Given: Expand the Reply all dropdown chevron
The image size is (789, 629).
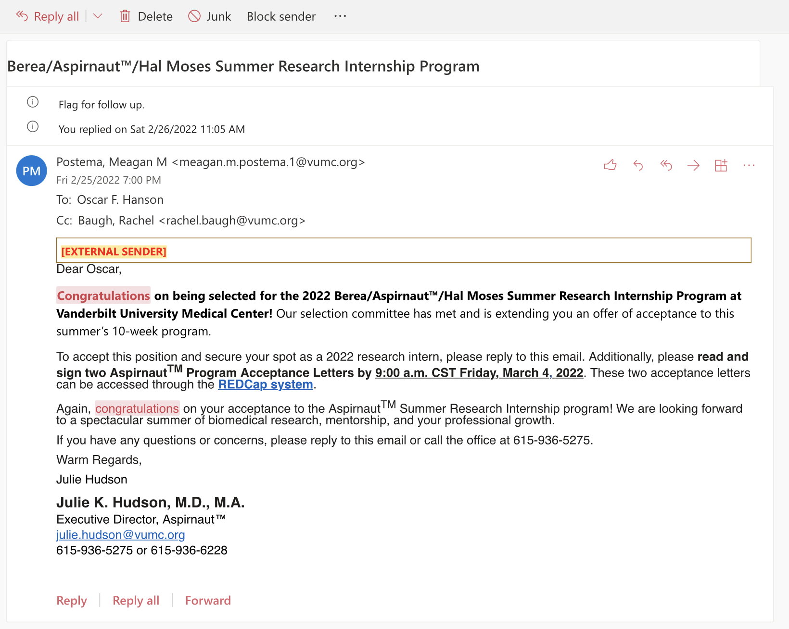Looking at the screenshot, I should [x=98, y=16].
